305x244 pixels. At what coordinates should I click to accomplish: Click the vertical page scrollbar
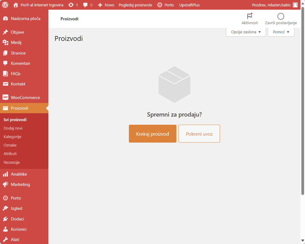tap(303, 100)
